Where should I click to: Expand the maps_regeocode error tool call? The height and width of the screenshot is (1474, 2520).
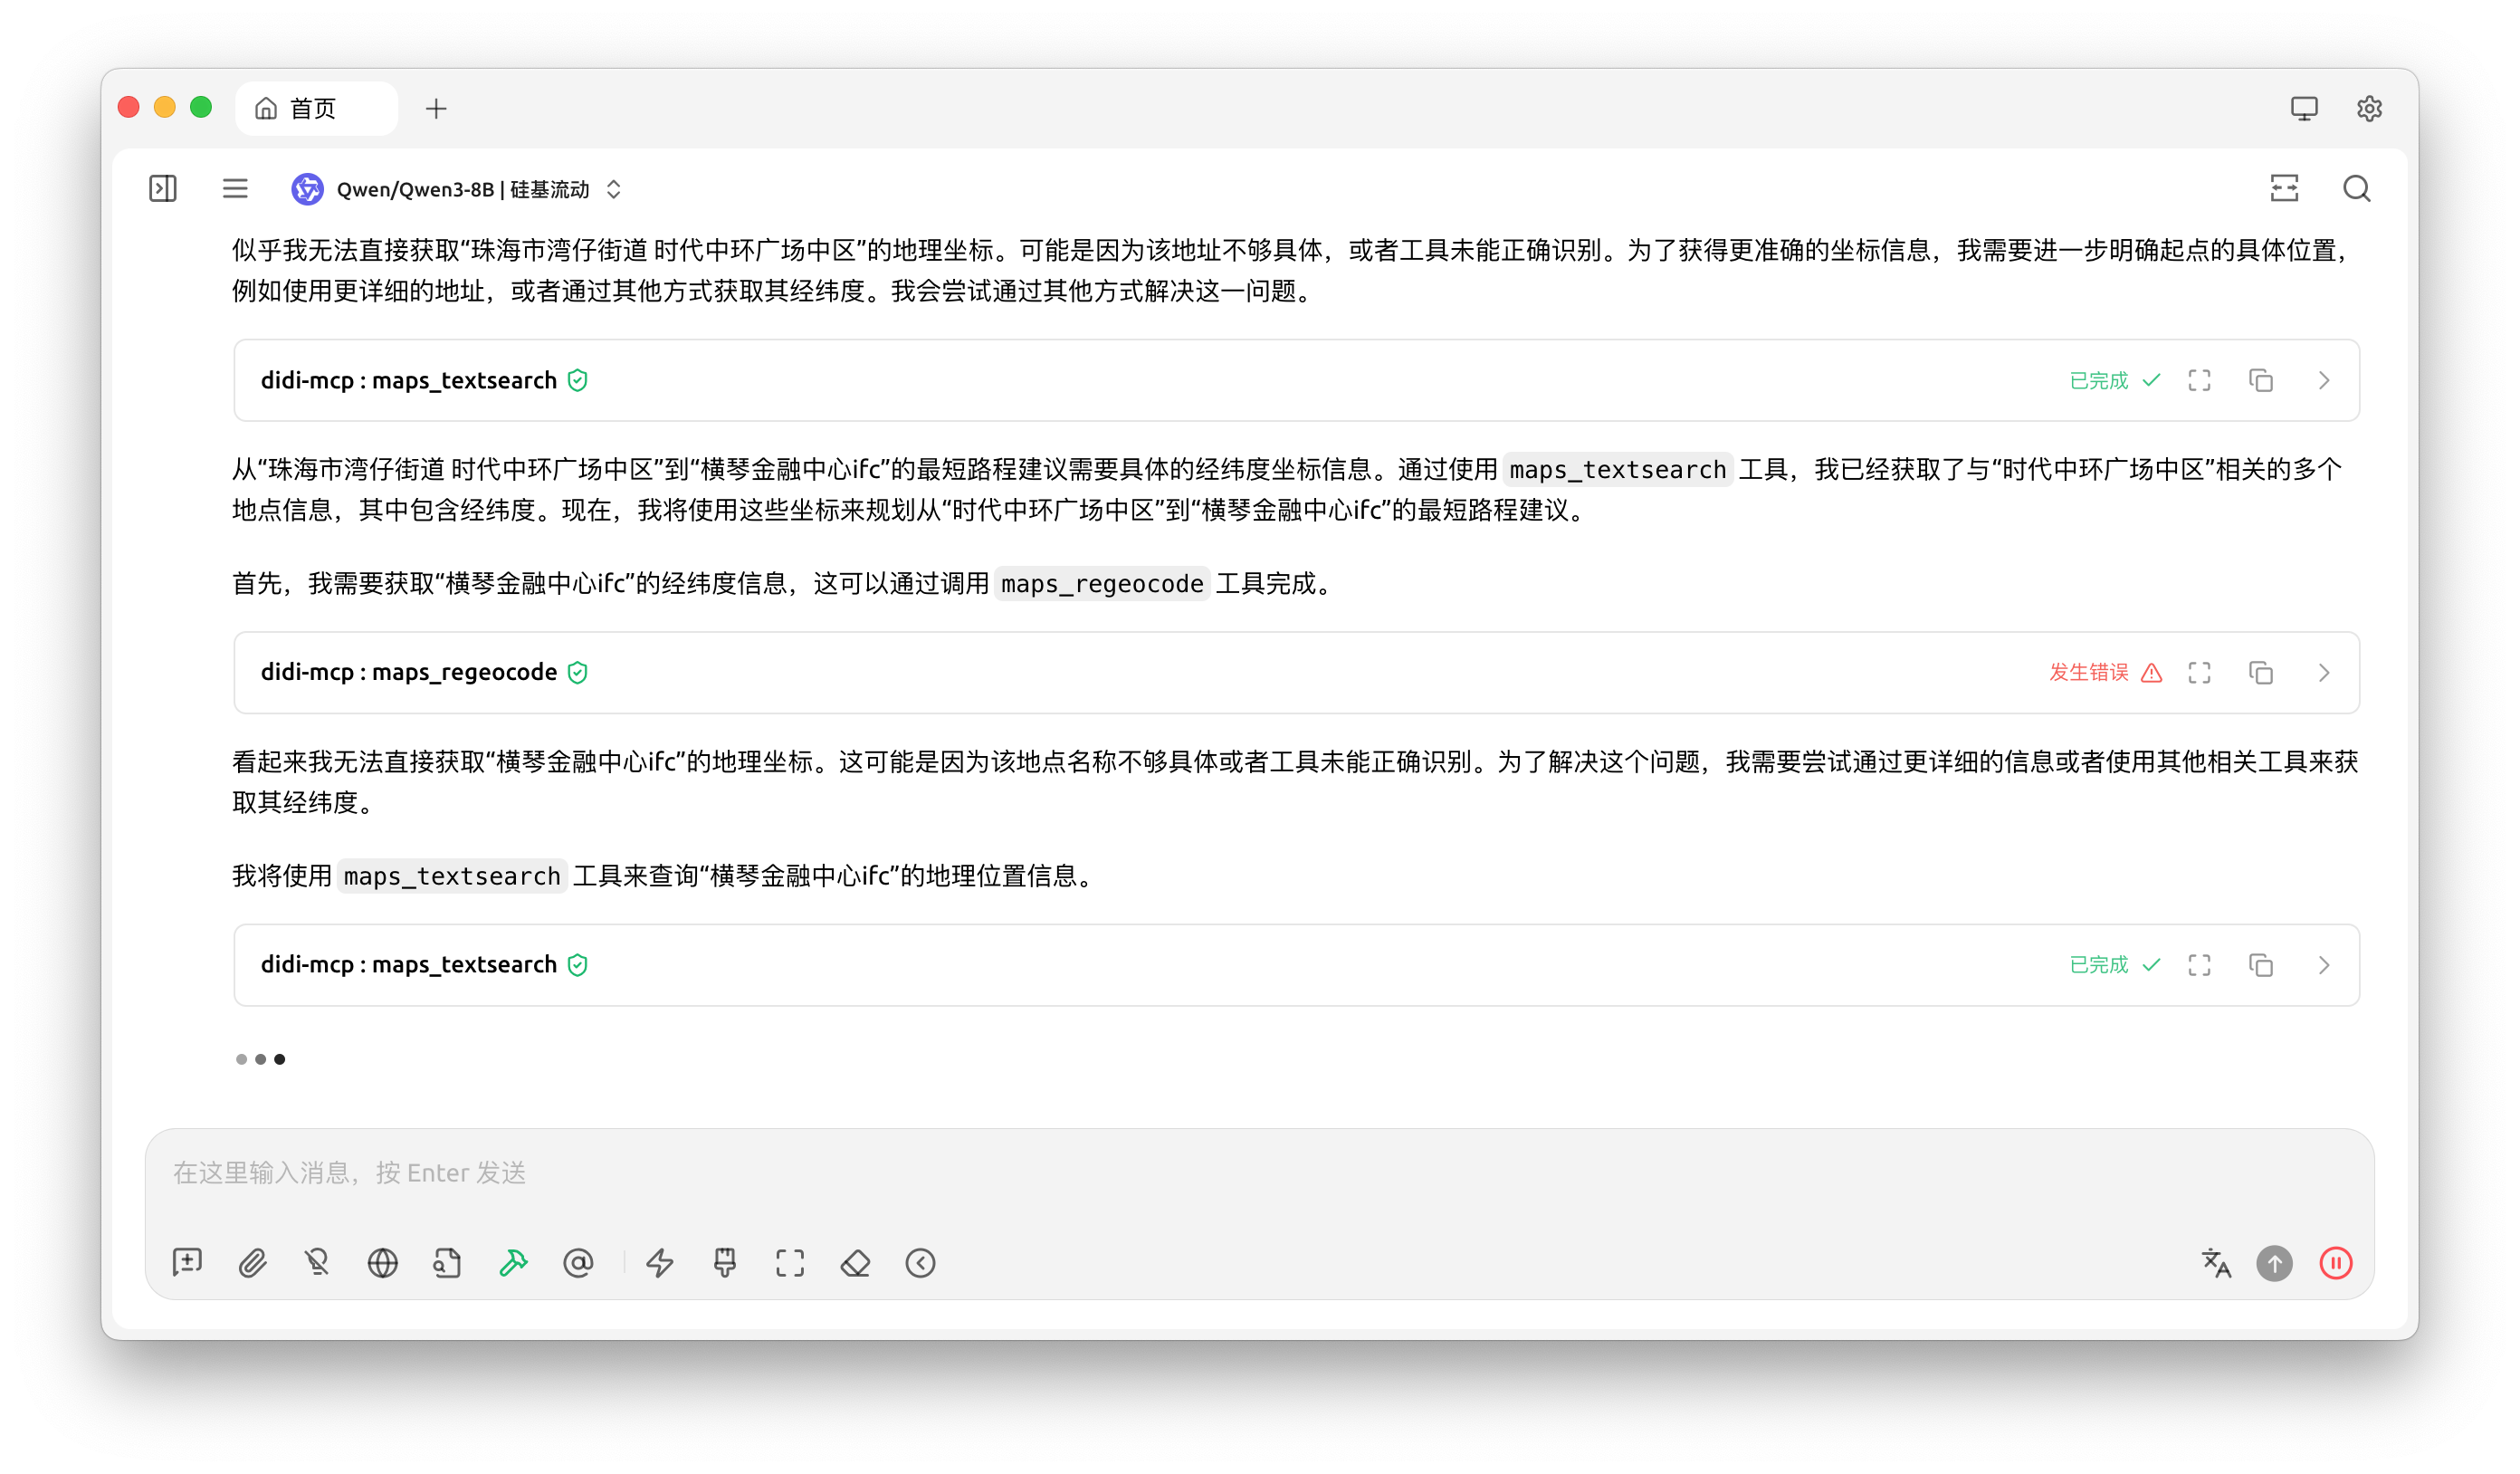point(2324,672)
